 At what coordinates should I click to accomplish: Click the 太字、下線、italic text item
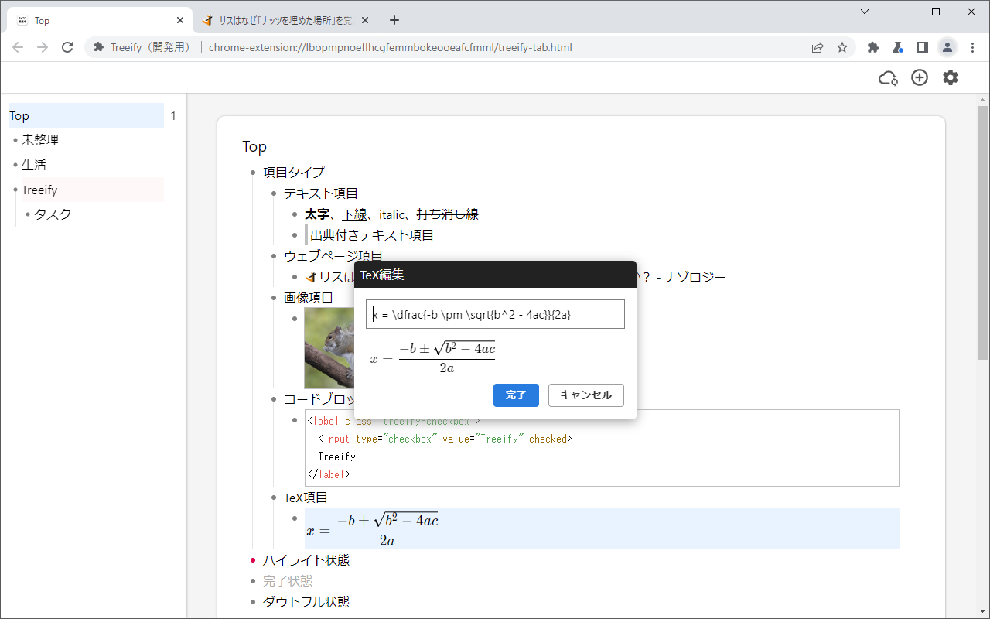tap(391, 214)
